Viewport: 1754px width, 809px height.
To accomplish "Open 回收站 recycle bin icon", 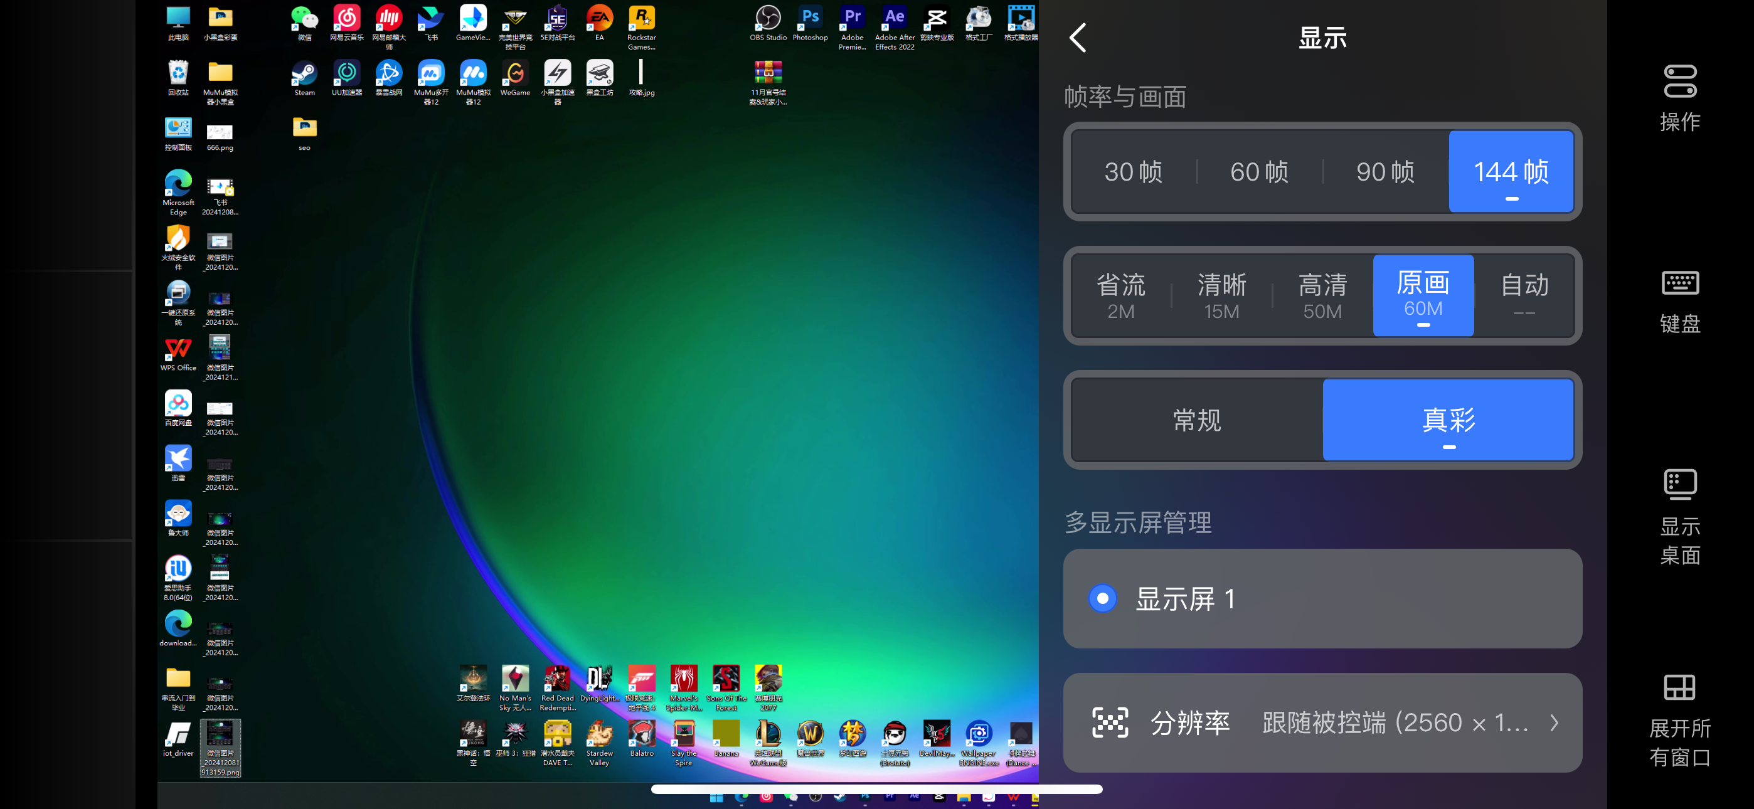I will pyautogui.click(x=178, y=78).
